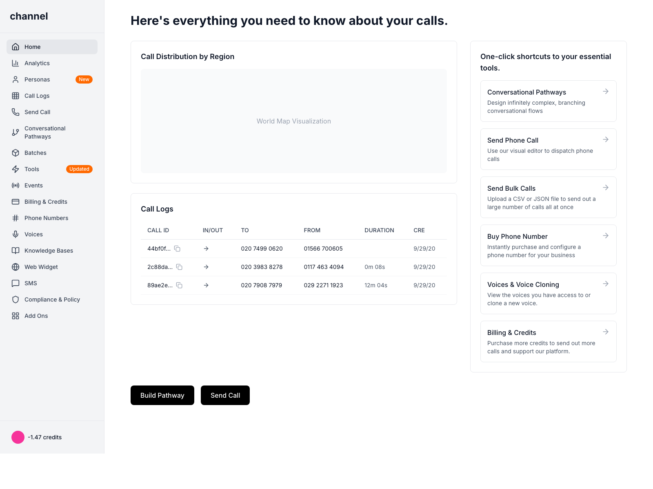Click arrow on Conversational Pathways shortcut card

coord(606,92)
